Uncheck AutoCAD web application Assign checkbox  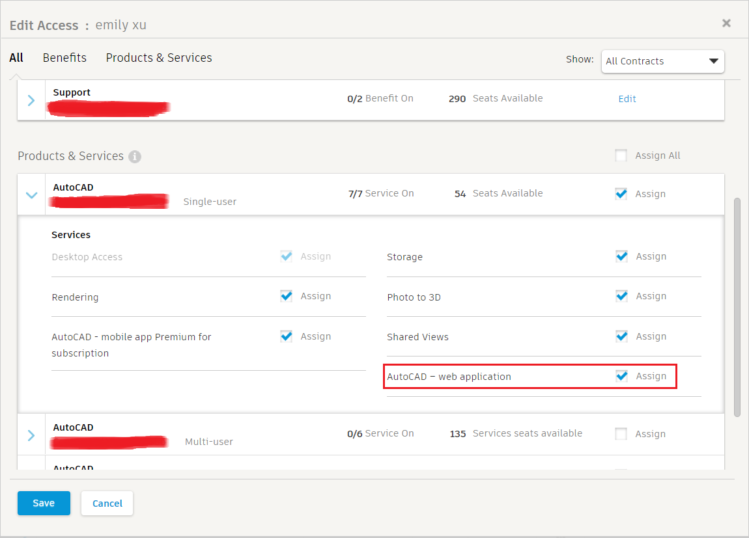point(621,376)
